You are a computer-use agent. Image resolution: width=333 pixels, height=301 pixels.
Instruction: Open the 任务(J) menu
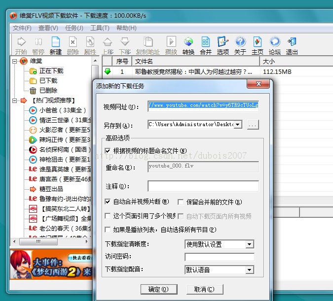pyautogui.click(x=74, y=28)
